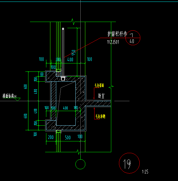Click the 11ZJ501 reference text

(x=113, y=42)
